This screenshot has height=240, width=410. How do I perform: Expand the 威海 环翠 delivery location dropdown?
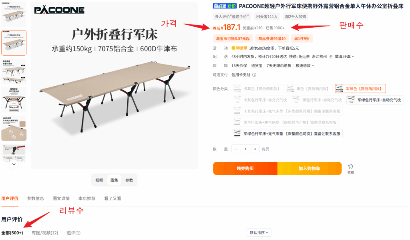pos(344,56)
